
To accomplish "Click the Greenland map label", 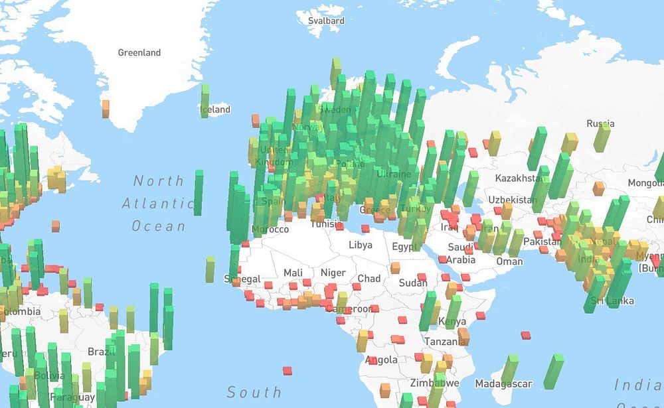I will coord(139,52).
